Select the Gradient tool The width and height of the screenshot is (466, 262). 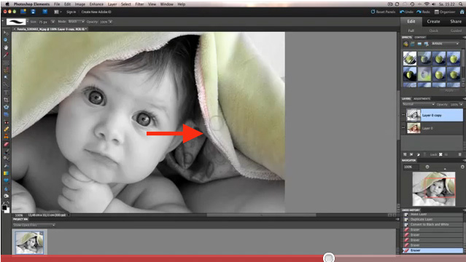(x=6, y=173)
